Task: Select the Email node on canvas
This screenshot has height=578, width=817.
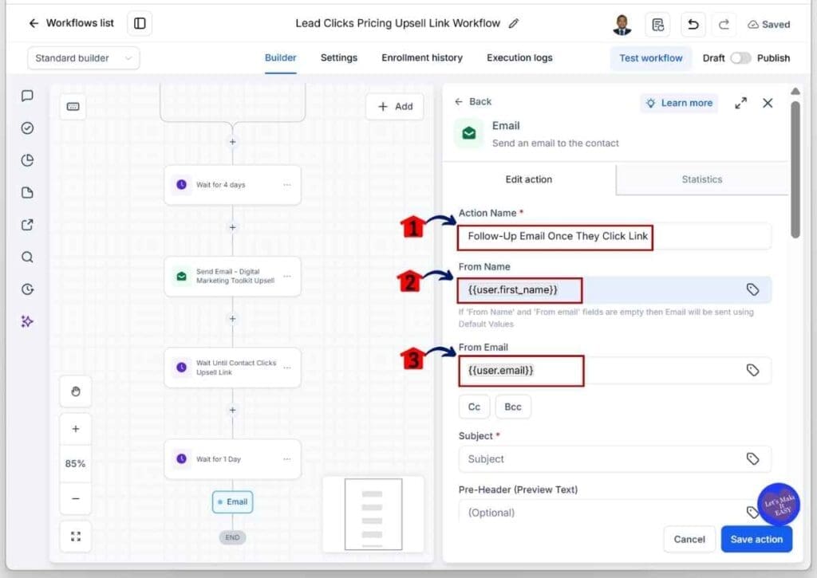Action: 232,502
